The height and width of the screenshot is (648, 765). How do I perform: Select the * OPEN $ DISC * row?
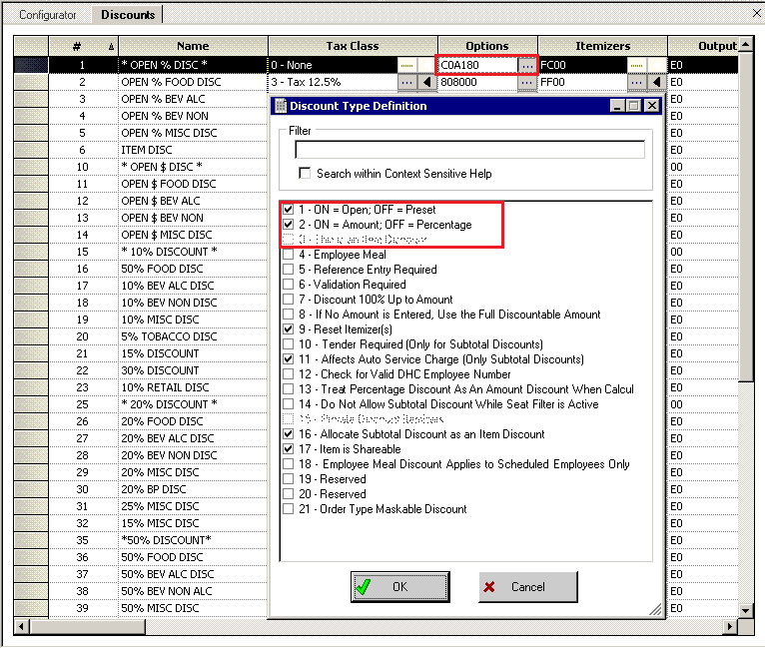click(193, 167)
